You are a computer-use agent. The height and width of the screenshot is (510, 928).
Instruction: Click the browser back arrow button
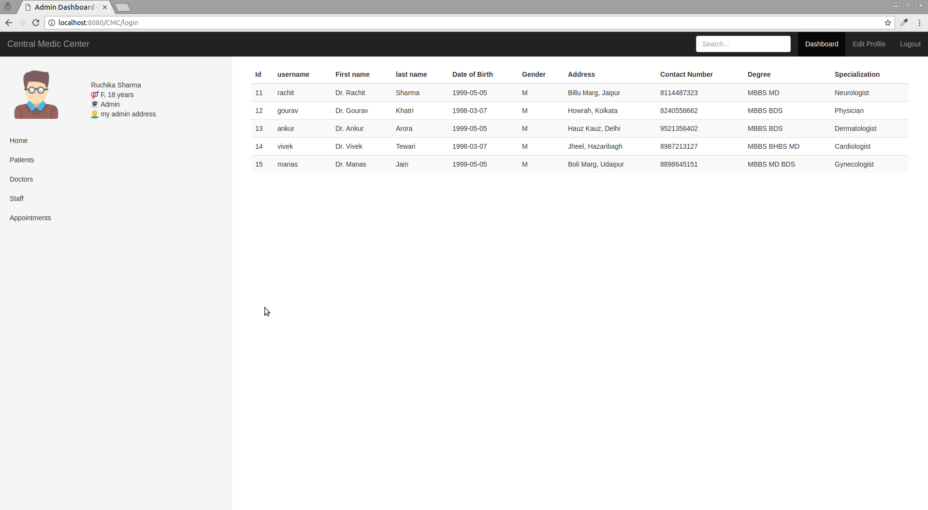[x=9, y=23]
